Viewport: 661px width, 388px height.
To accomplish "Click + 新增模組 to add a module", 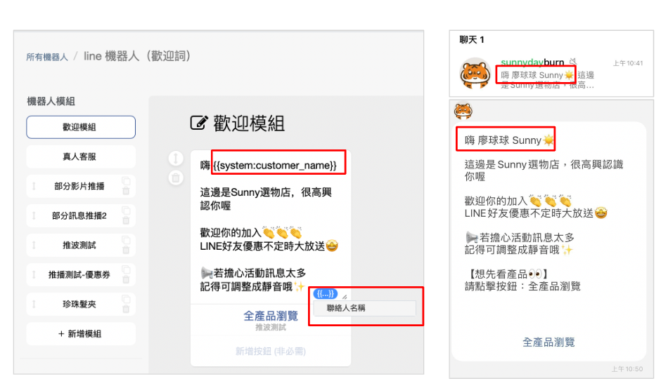I will tap(81, 334).
